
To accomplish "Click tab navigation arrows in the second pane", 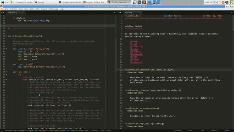I will 120,12.
